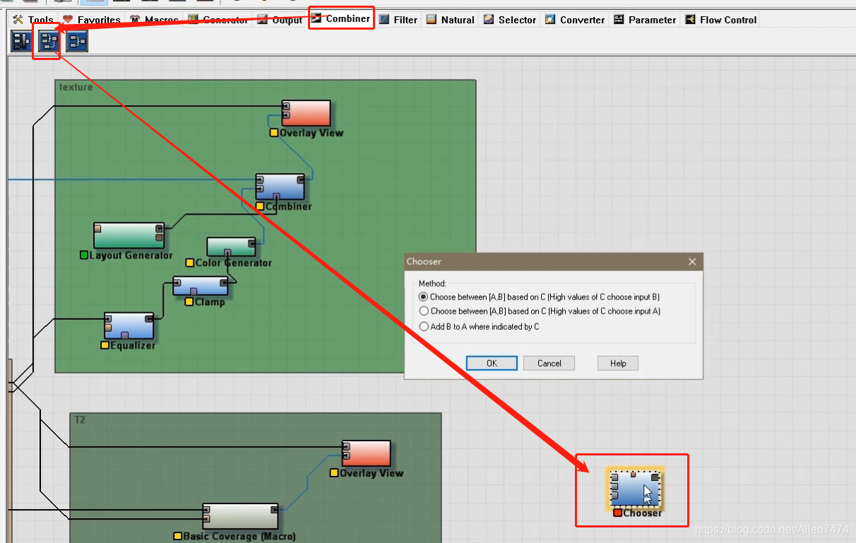This screenshot has width=856, height=543.
Task: Click the output port of the Color Generator node
Action: point(251,244)
